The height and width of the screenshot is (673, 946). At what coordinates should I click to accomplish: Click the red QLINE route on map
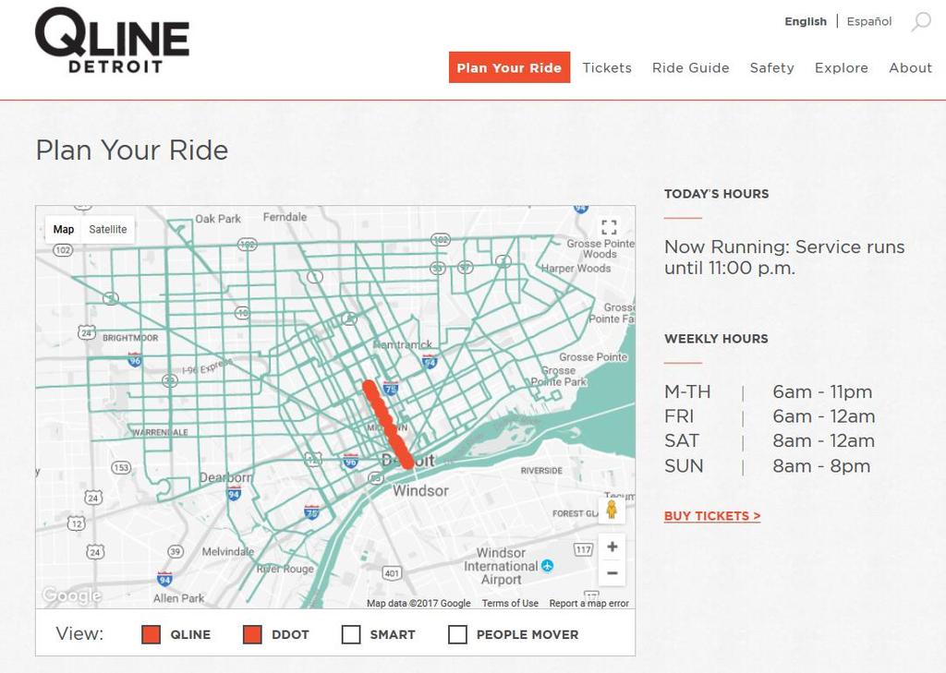tap(387, 424)
